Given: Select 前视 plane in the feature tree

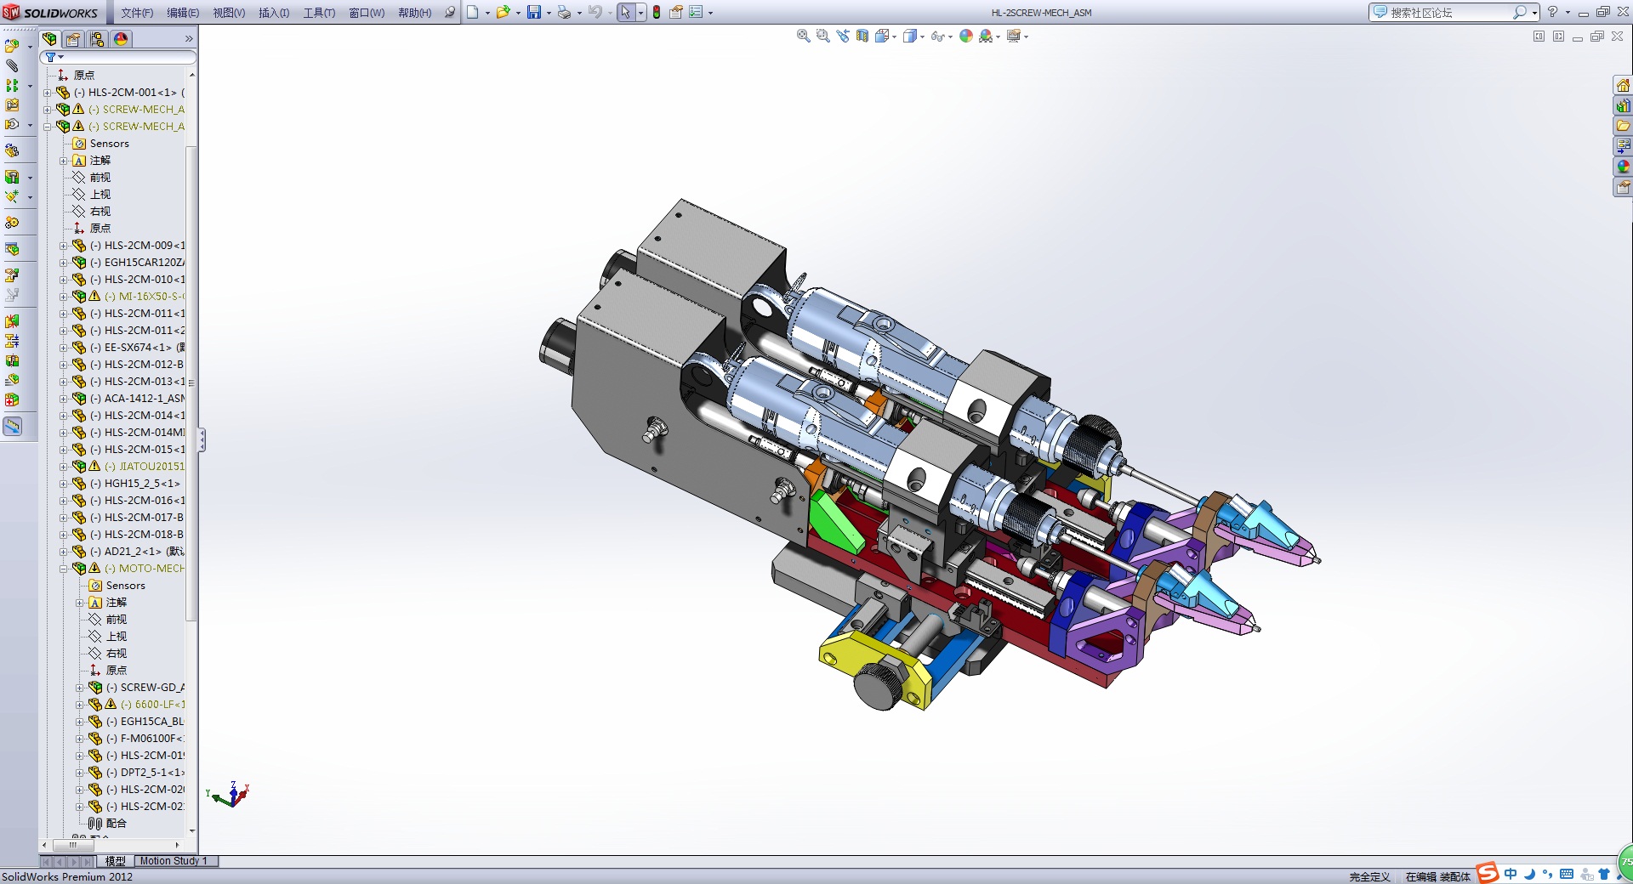Looking at the screenshot, I should pos(100,178).
